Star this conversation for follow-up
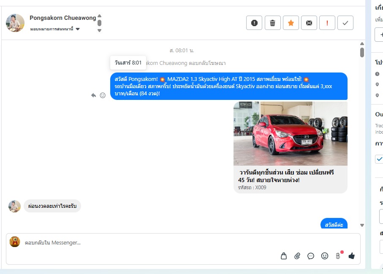Screen dimensions: 383x274 pyautogui.click(x=291, y=23)
